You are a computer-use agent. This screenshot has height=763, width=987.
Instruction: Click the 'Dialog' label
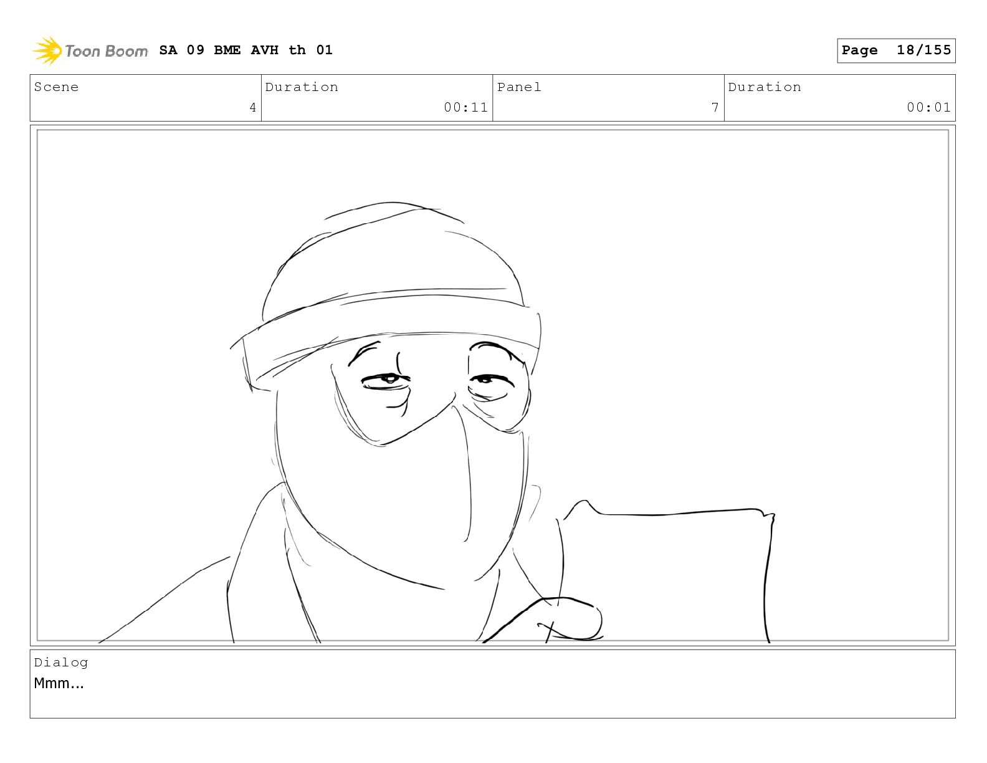click(x=61, y=663)
